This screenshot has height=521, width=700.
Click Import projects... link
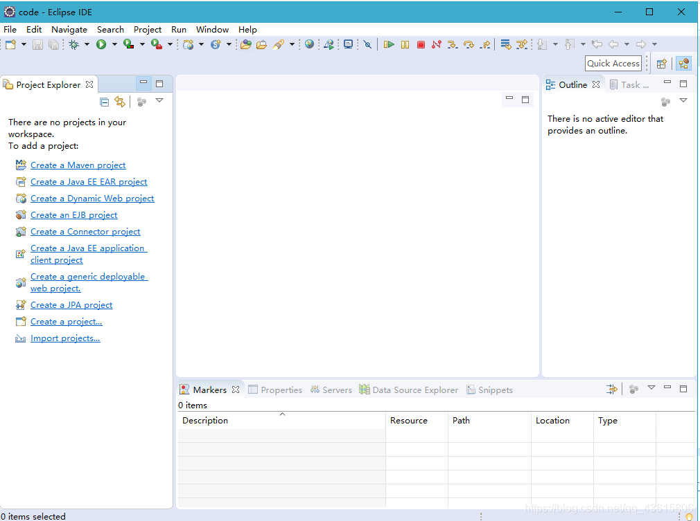click(x=65, y=338)
